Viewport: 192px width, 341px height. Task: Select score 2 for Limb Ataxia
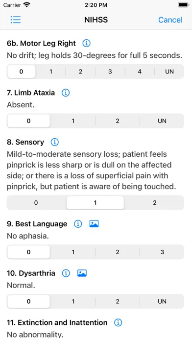[x=118, y=121]
